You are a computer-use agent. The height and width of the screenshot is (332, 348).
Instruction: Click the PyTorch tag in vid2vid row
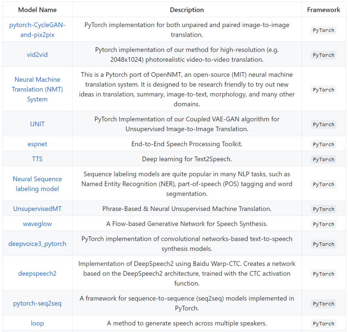point(324,55)
